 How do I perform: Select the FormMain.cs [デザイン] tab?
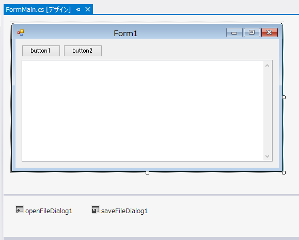coord(38,9)
